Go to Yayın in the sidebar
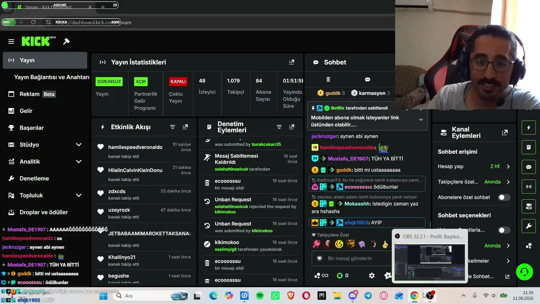The image size is (540, 304). click(x=45, y=60)
